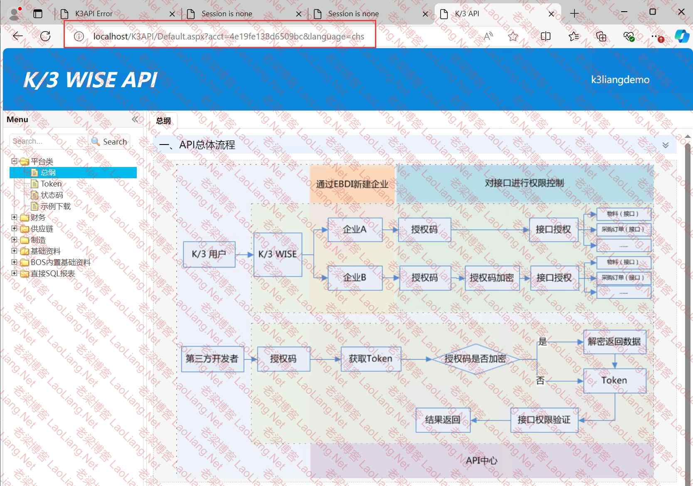Open a new browser tab

575,14
